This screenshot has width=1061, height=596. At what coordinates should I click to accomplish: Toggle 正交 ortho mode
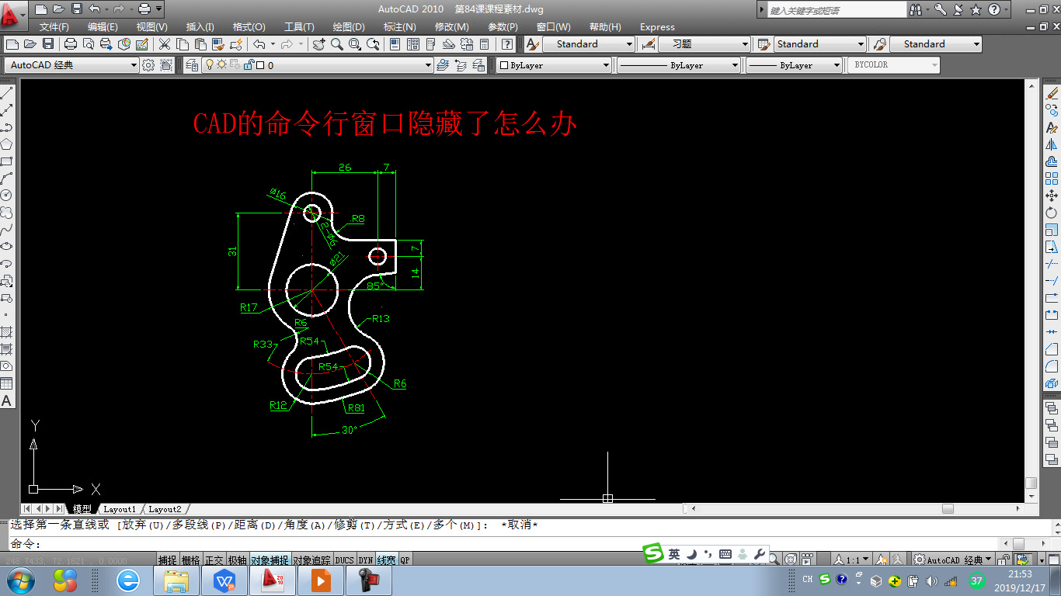(214, 560)
